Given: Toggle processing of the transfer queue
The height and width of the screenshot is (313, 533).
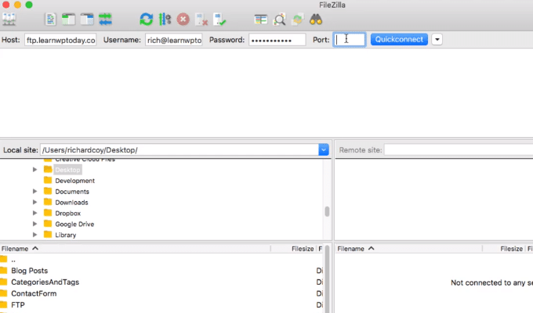Looking at the screenshot, I should [x=165, y=20].
